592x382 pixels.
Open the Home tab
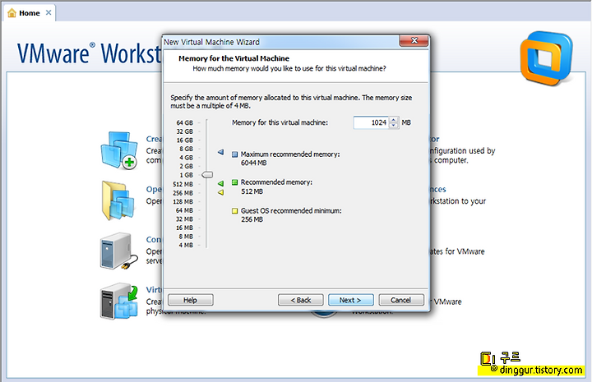coord(30,13)
